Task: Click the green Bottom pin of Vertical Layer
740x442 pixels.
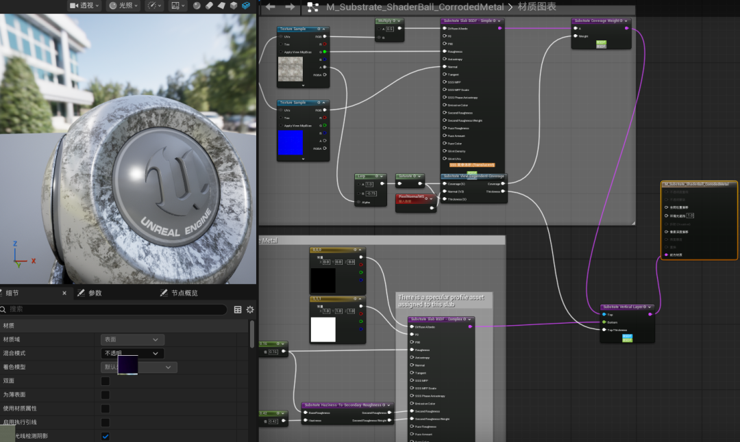Action: (604, 322)
